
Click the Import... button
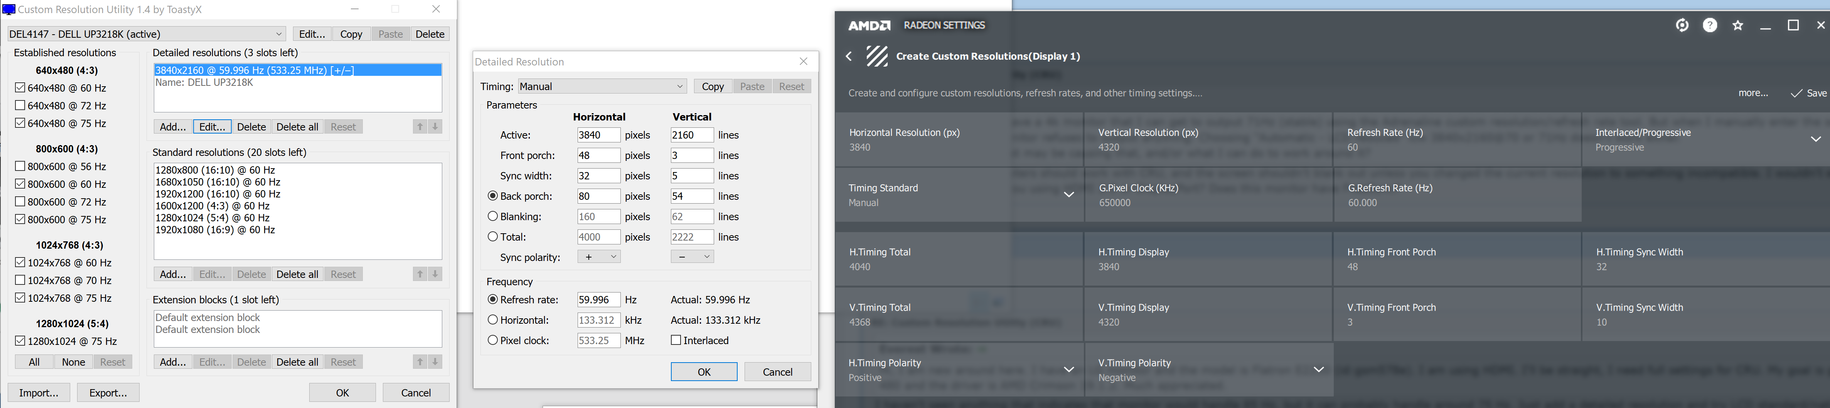pyautogui.click(x=38, y=392)
